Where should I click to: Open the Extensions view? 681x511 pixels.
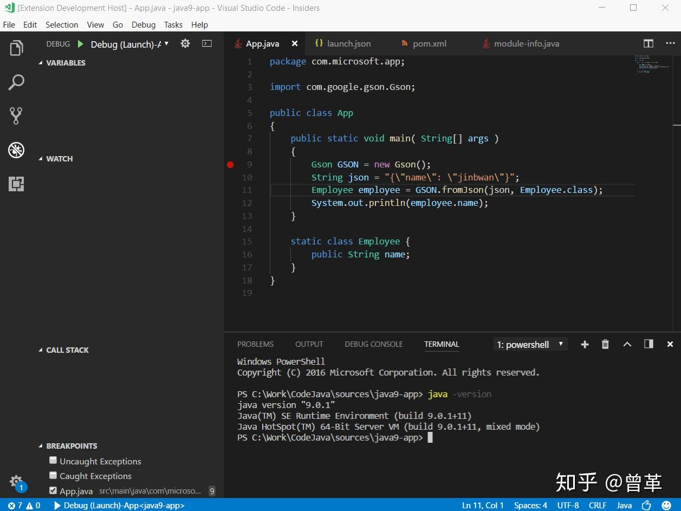pos(16,184)
